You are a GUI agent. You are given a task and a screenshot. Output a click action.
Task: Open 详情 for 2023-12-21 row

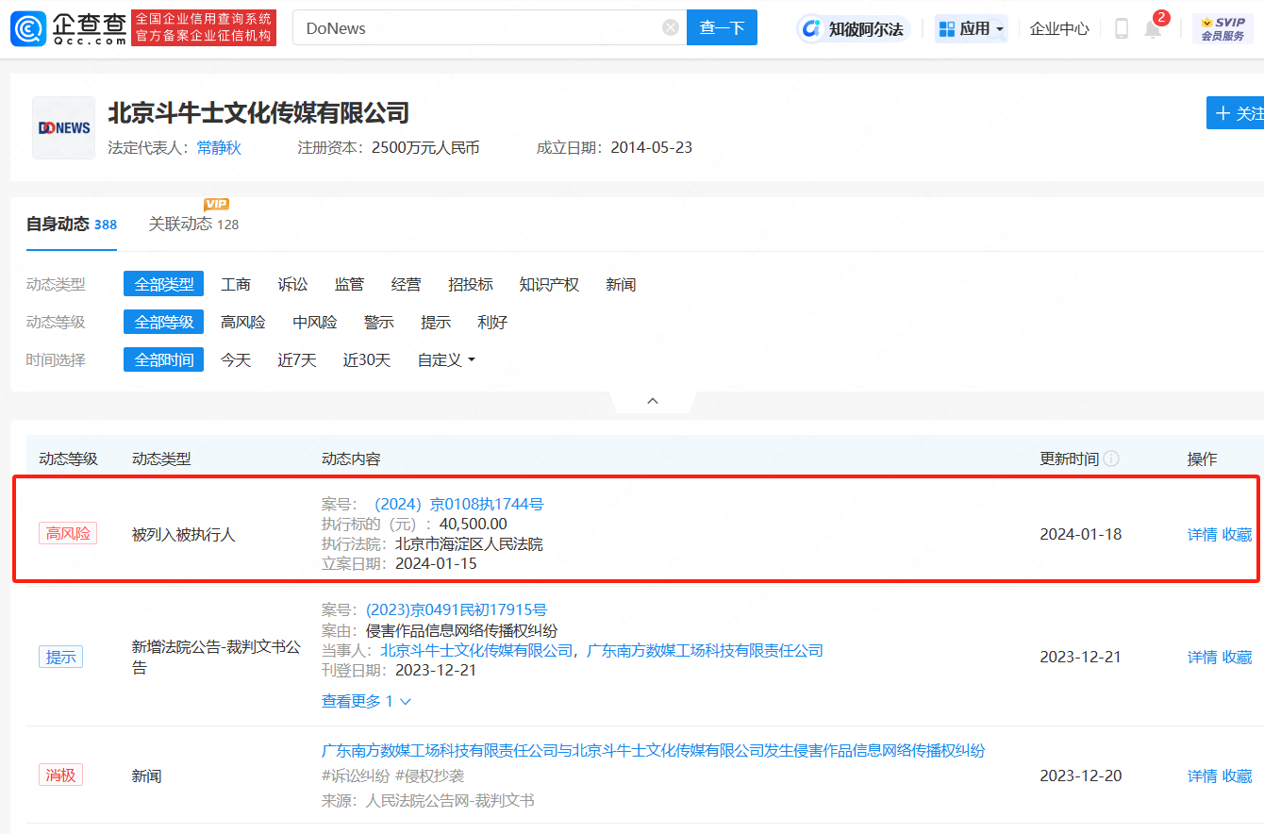1202,657
